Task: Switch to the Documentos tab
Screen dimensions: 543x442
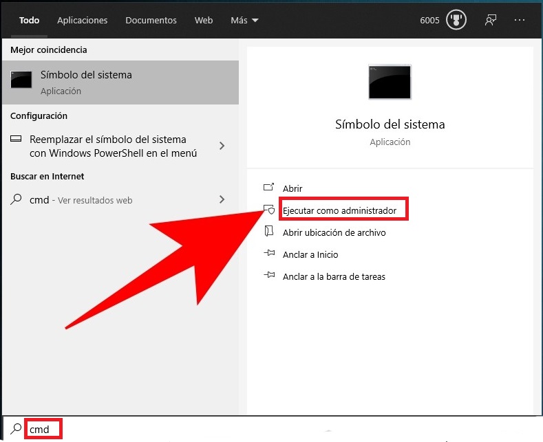Action: point(151,21)
